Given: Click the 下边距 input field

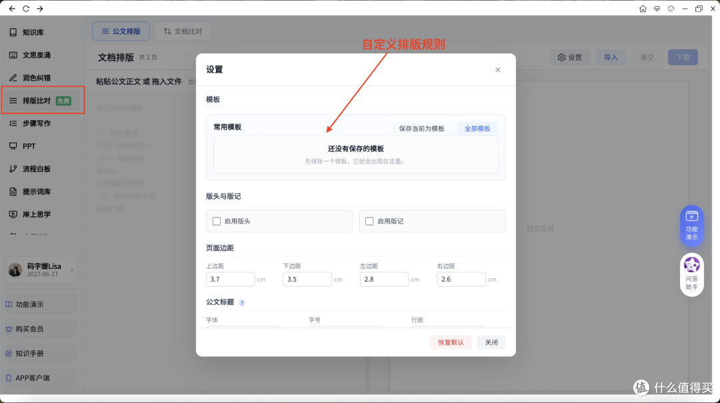Looking at the screenshot, I should pyautogui.click(x=307, y=280).
